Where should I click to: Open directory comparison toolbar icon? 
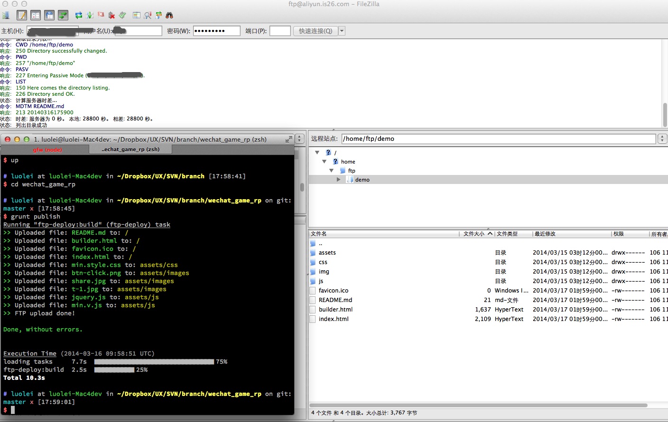tap(148, 15)
